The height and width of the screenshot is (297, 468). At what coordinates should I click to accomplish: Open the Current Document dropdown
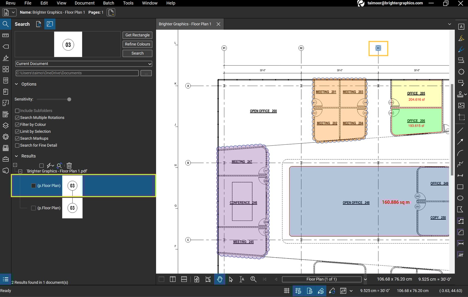pos(83,64)
